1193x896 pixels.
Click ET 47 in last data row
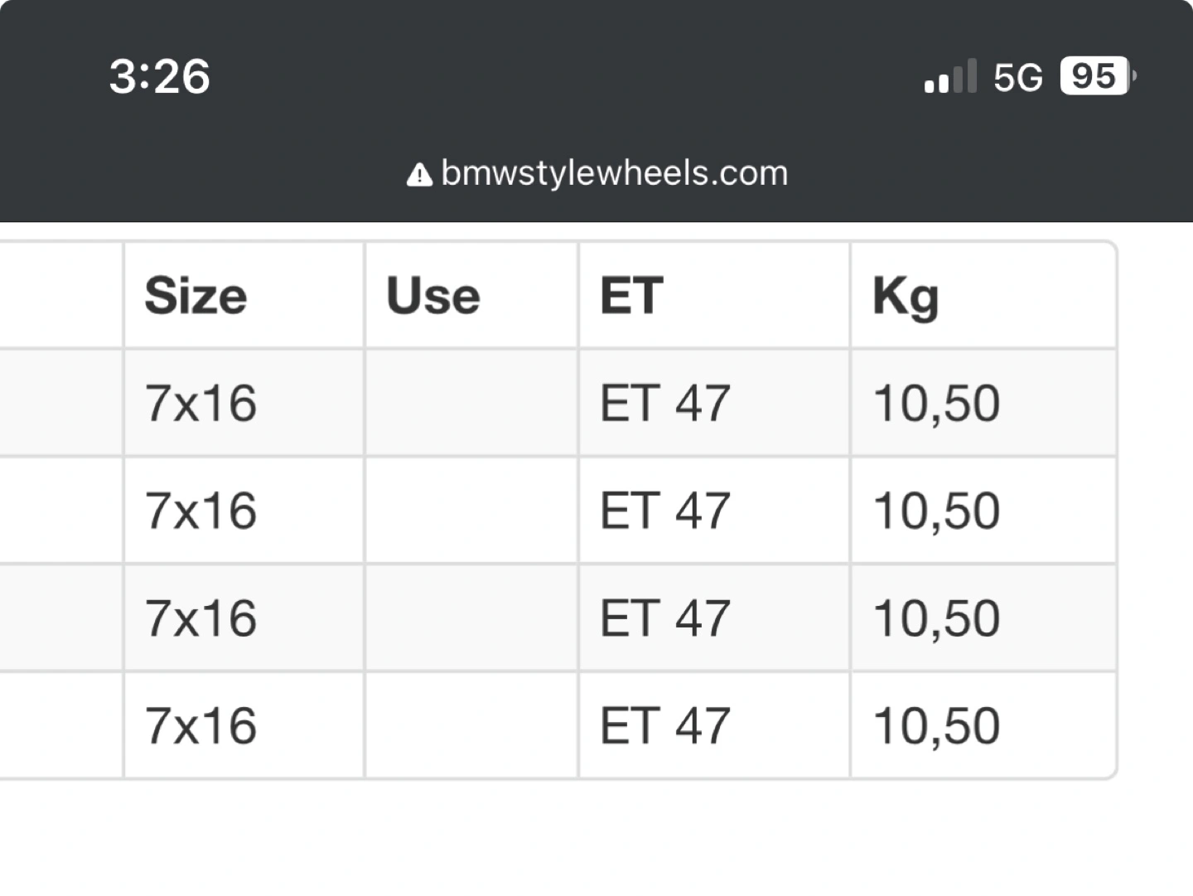[x=664, y=726]
